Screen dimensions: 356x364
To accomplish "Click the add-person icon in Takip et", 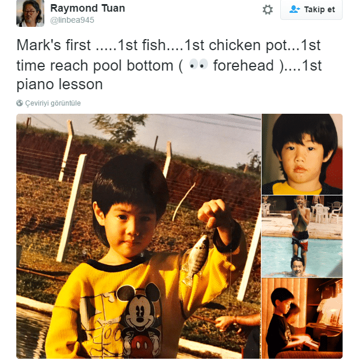I will coord(295,9).
